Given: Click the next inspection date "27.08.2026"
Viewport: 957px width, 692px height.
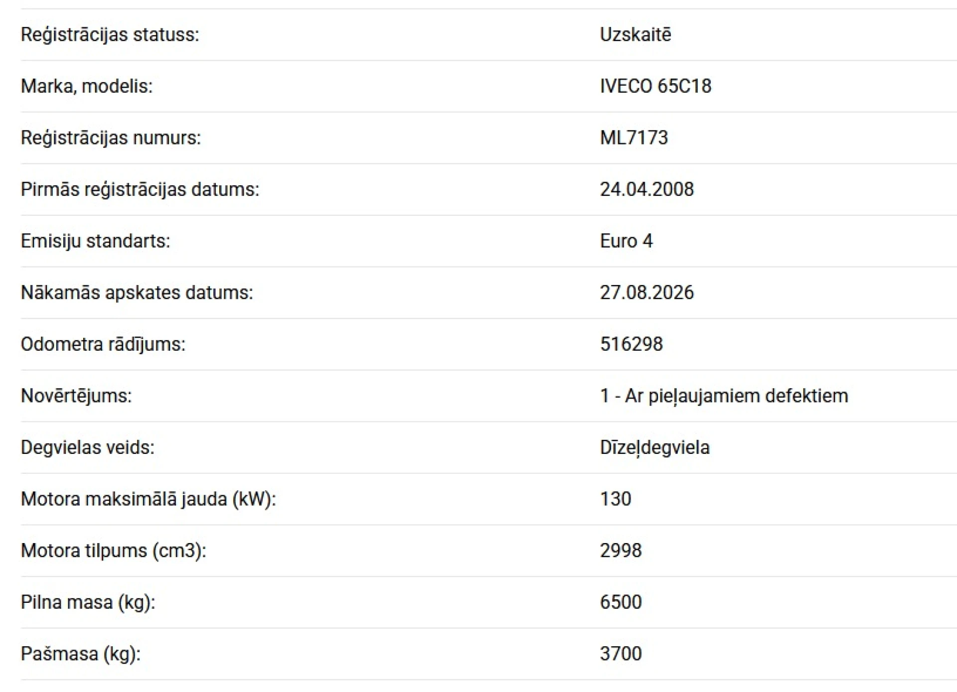Looking at the screenshot, I should (x=646, y=292).
